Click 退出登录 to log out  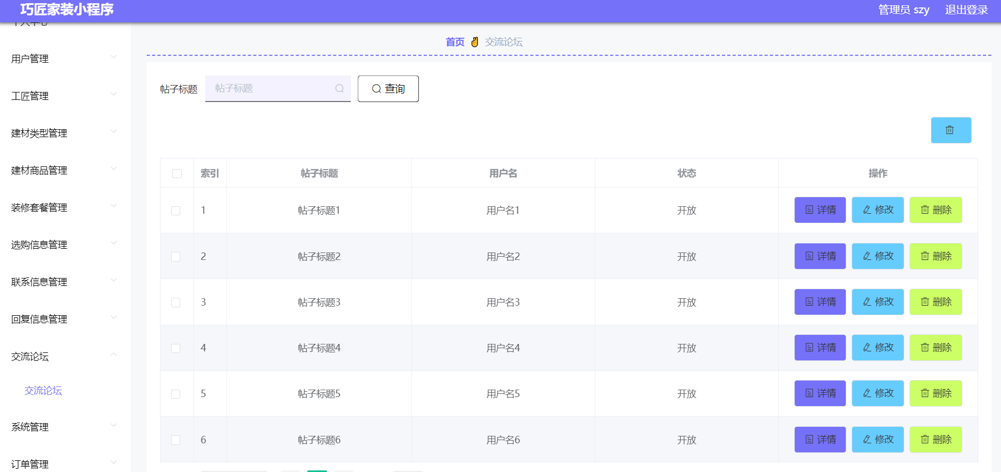[x=966, y=10]
